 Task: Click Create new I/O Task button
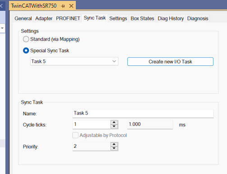(170, 62)
